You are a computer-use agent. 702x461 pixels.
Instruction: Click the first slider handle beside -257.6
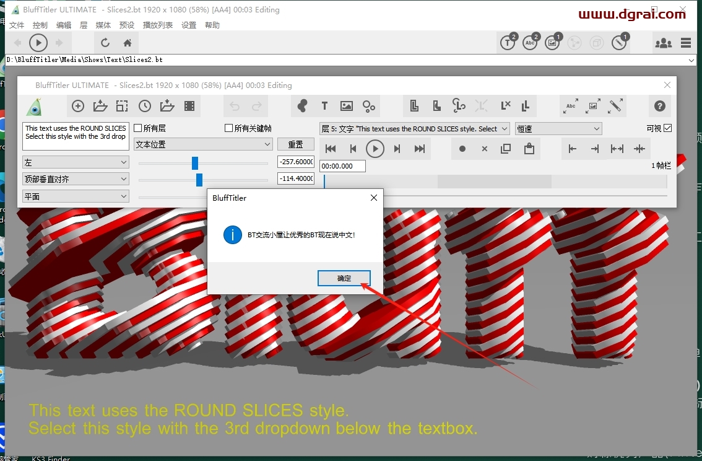[x=195, y=163]
